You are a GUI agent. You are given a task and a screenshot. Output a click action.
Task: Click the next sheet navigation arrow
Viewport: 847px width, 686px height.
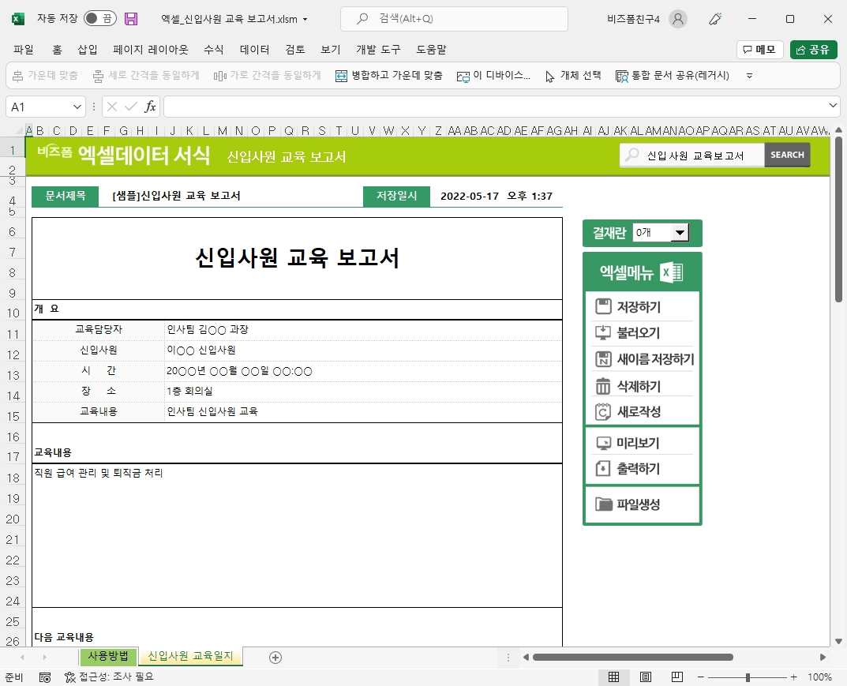click(x=44, y=658)
